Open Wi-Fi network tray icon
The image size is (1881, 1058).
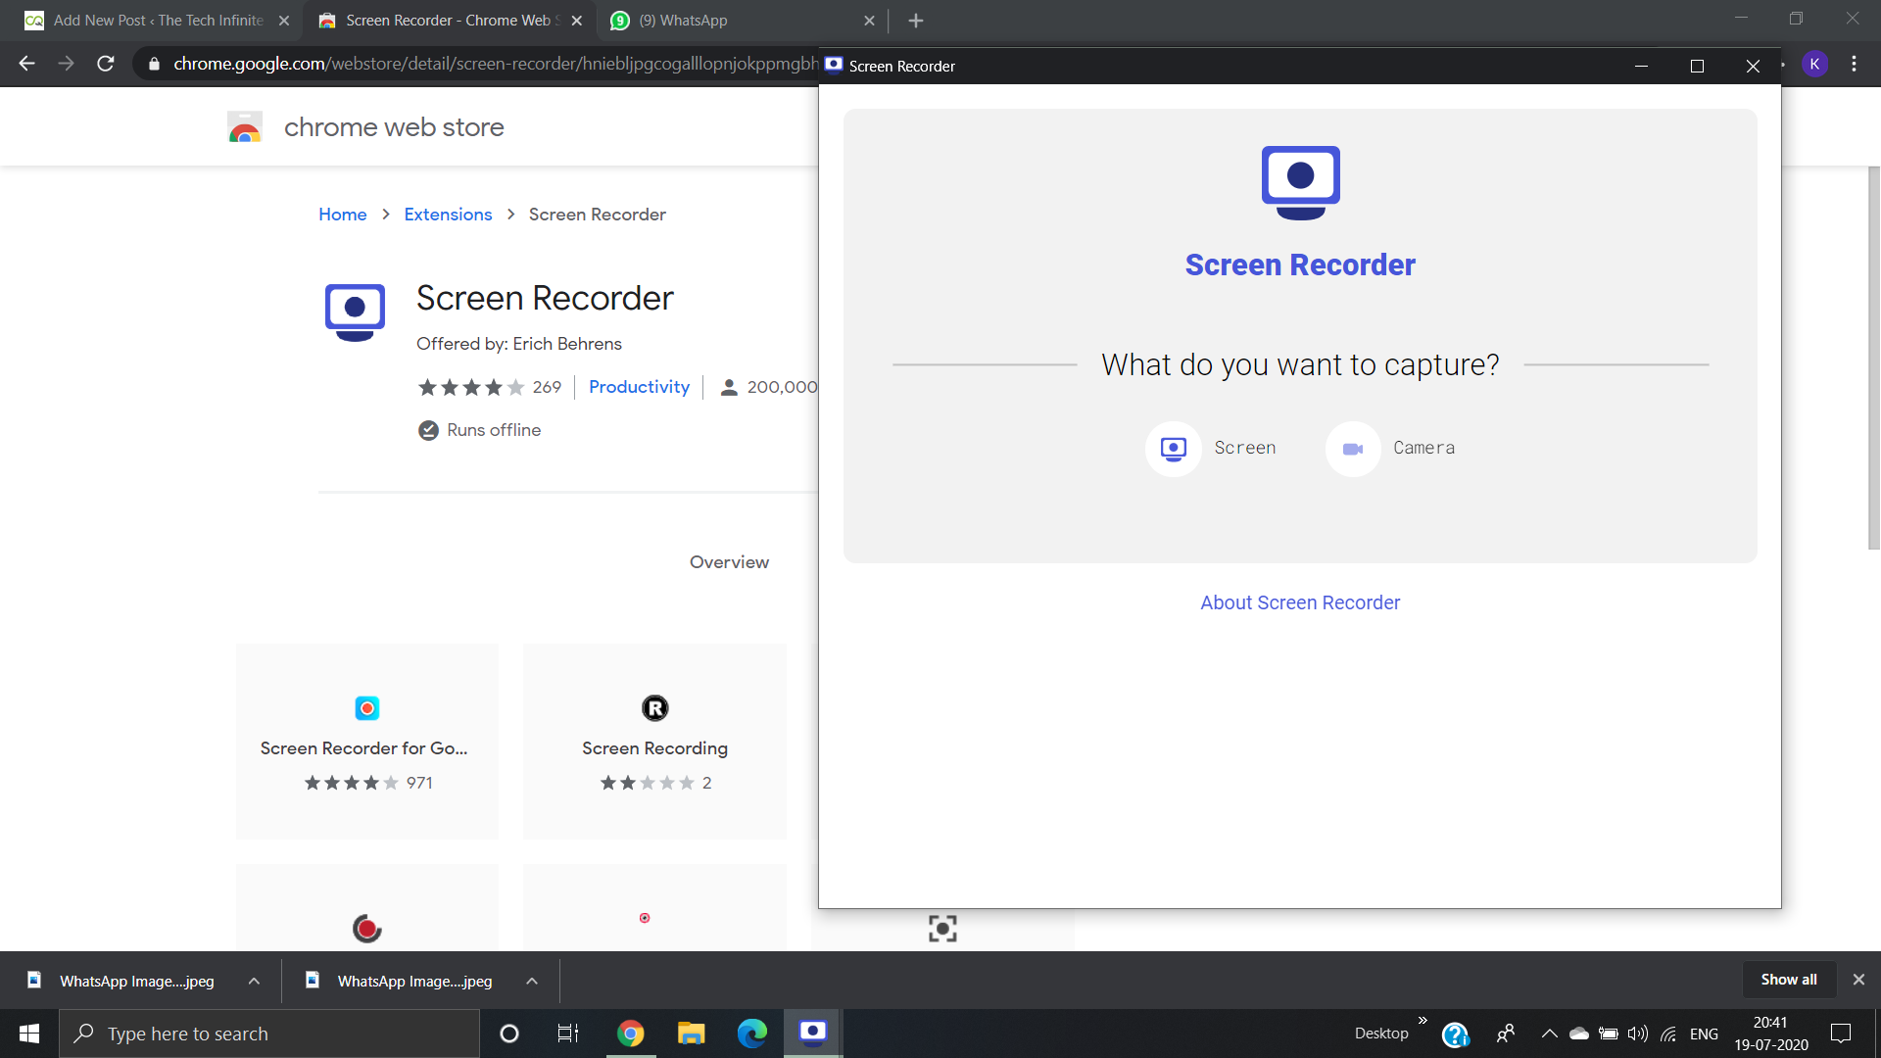point(1668,1034)
